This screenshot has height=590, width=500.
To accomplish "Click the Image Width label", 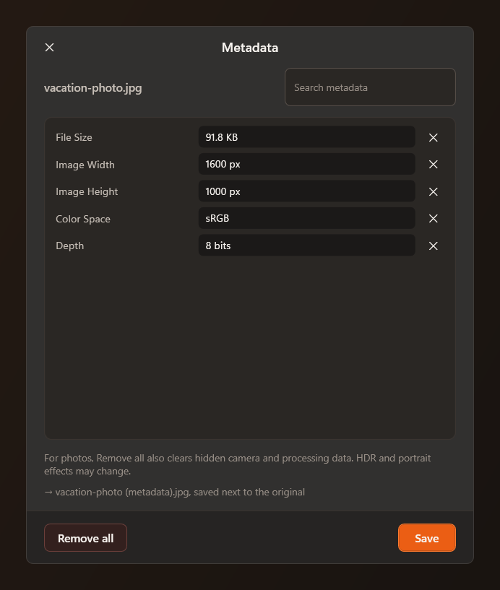I will [x=85, y=165].
